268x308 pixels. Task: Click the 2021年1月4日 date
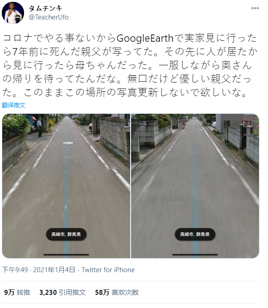[x=54, y=270]
